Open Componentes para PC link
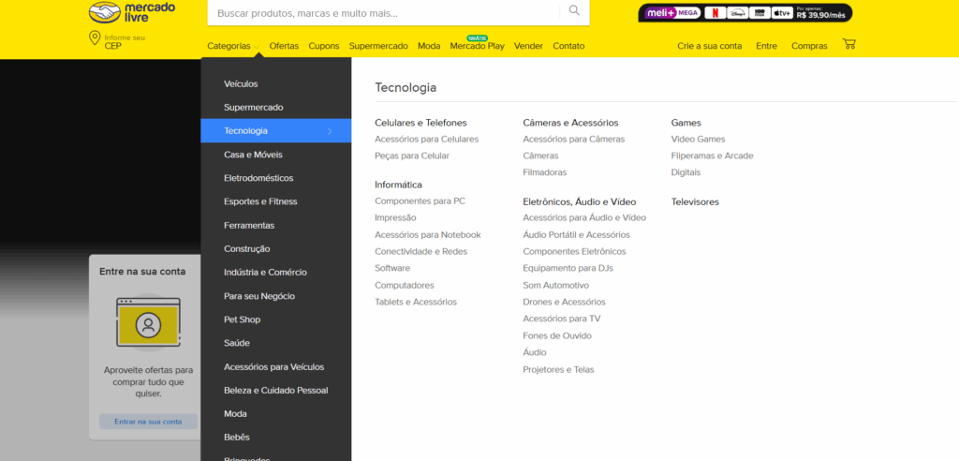 (420, 201)
